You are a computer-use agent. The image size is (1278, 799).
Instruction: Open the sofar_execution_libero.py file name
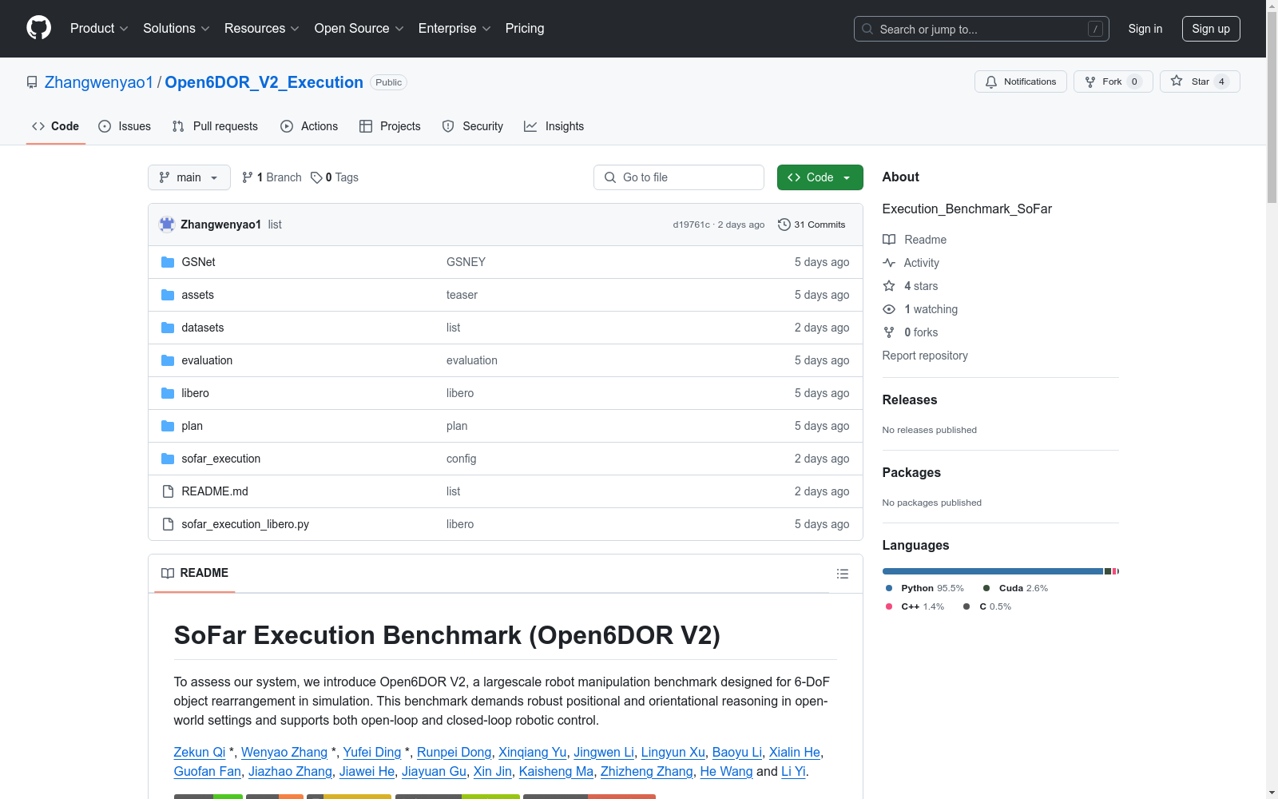click(x=245, y=524)
